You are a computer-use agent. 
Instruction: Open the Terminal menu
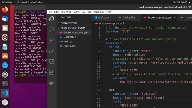(98, 12)
